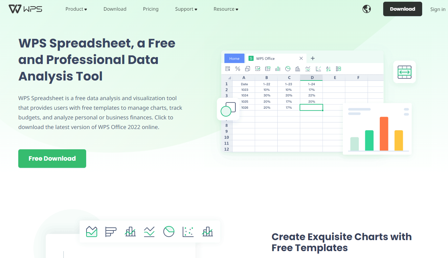Click the Sign in link

(x=438, y=9)
